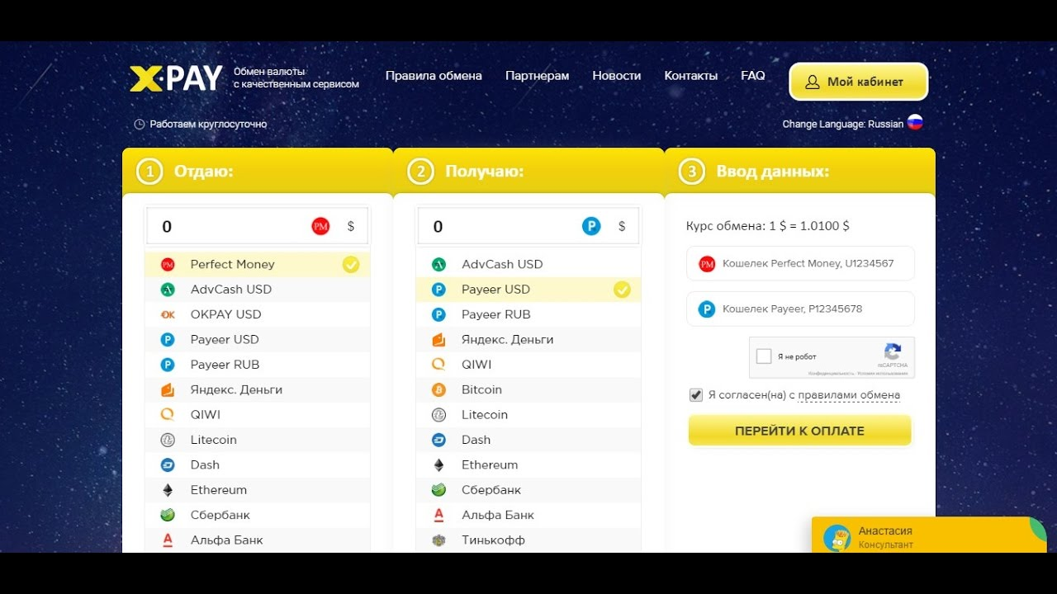This screenshot has height=594, width=1057.
Task: Choose the Payeer USD icon in the Отдаю list
Action: click(x=168, y=339)
